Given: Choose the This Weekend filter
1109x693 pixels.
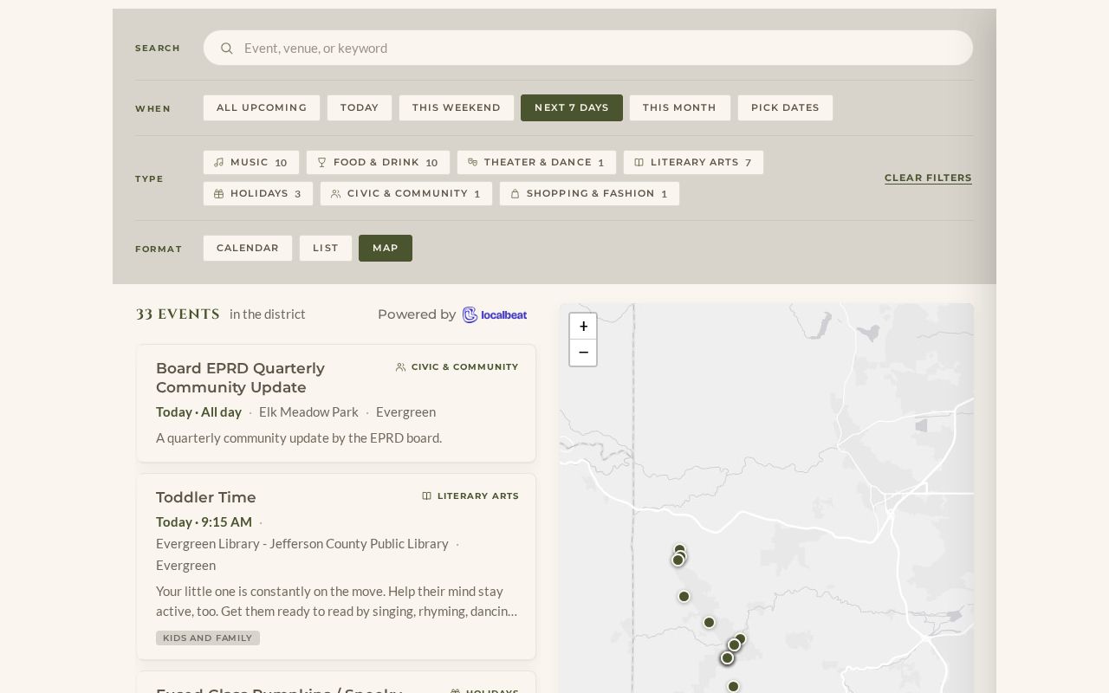Looking at the screenshot, I should pyautogui.click(x=457, y=107).
